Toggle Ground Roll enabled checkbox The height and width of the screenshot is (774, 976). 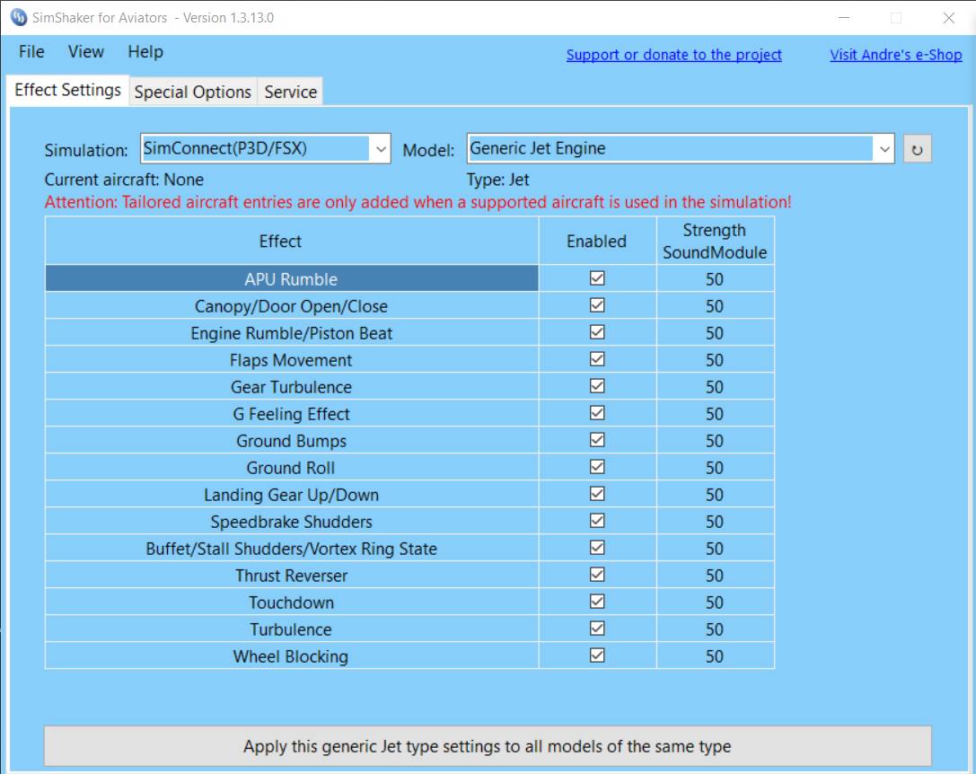[597, 467]
